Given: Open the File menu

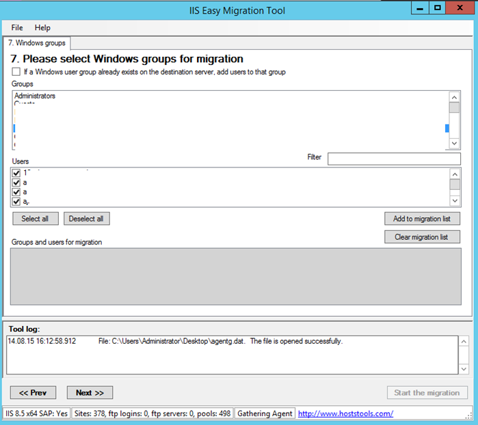Looking at the screenshot, I should click(17, 28).
